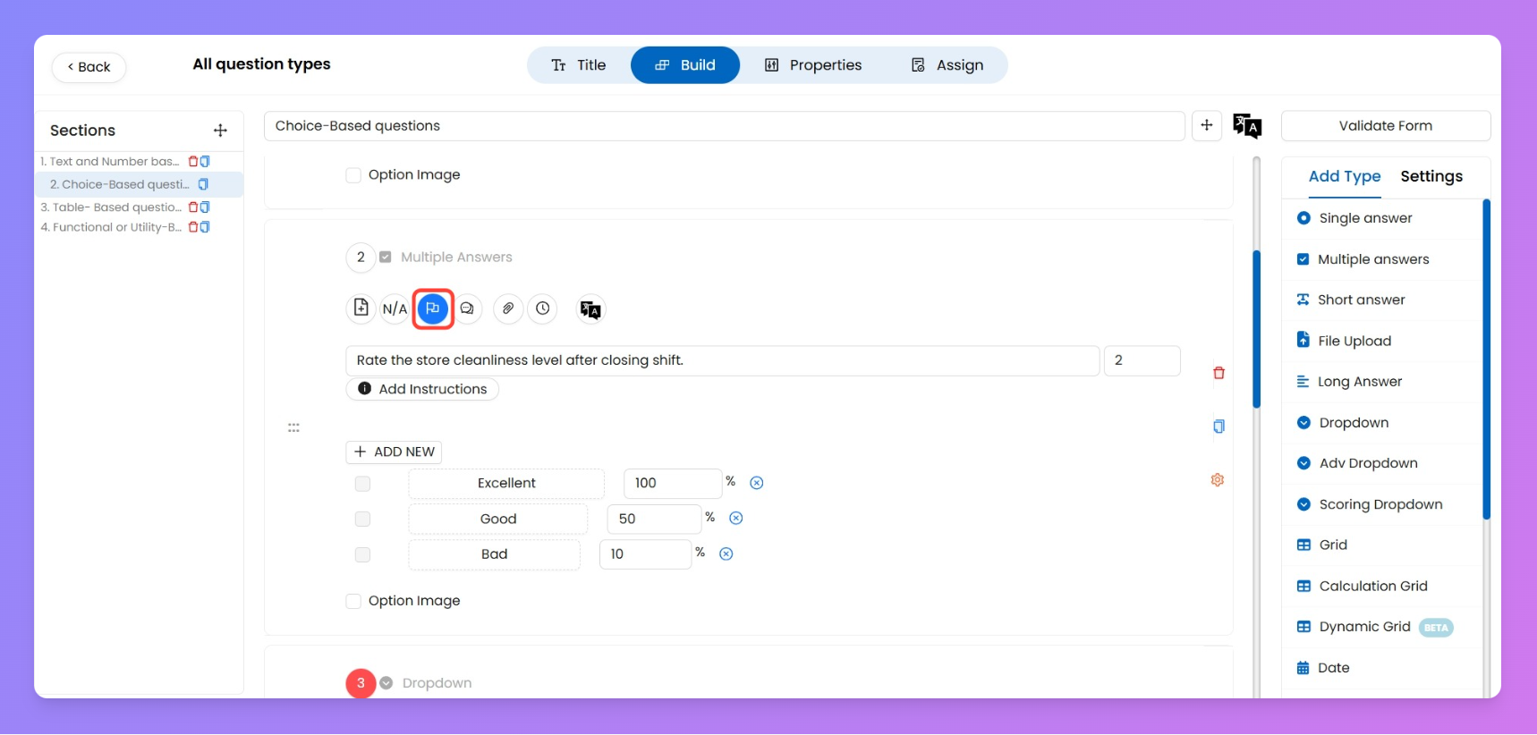Select the Add Type tab
The image size is (1537, 735).
[x=1345, y=176]
